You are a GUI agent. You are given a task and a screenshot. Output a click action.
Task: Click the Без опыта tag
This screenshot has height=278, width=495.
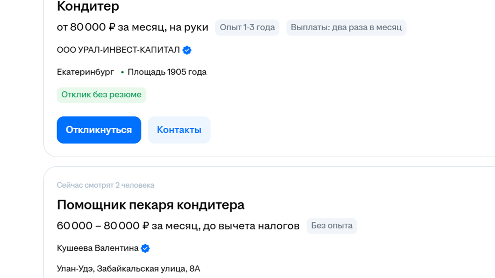coord(331,226)
